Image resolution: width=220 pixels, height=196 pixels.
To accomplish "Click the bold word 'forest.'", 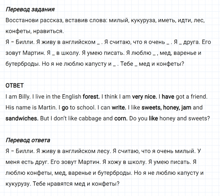I will coord(91,97).
